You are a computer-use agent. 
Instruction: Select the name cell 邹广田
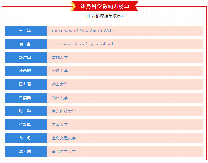click(x=26, y=58)
